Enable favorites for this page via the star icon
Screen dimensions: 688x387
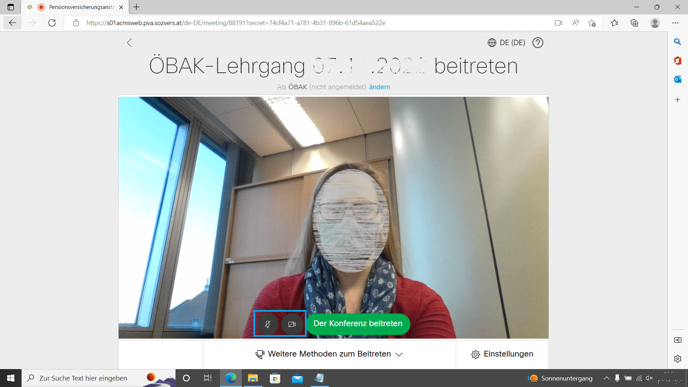tap(592, 23)
